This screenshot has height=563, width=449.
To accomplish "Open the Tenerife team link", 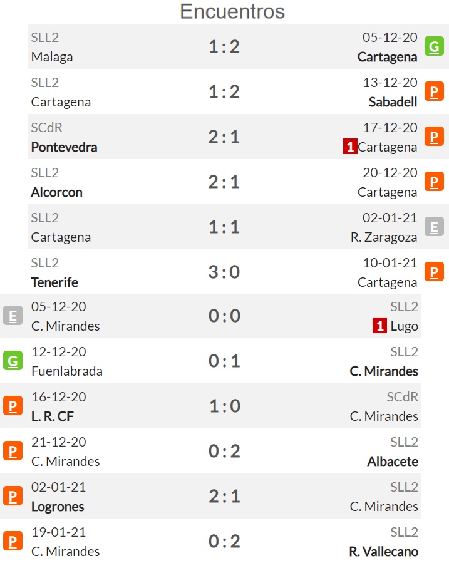I will coord(54,282).
